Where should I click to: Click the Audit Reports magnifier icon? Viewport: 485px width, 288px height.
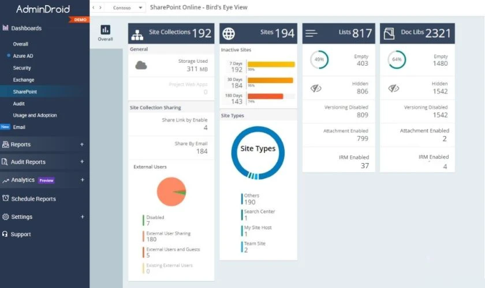5,162
